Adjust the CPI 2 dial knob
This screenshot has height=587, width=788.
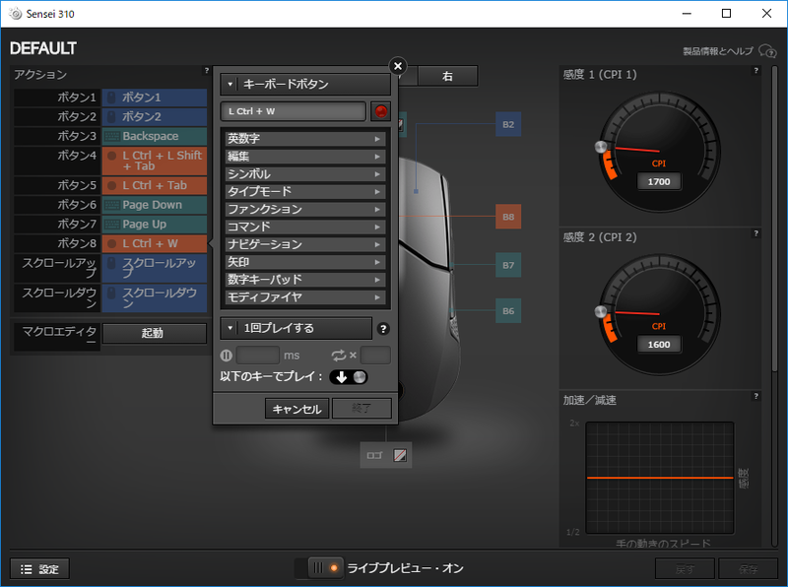[601, 311]
